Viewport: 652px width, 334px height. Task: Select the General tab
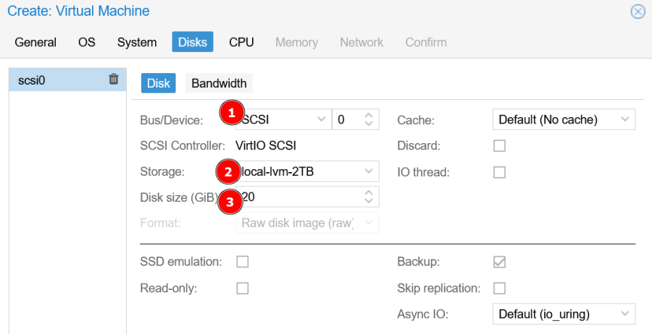pos(35,42)
